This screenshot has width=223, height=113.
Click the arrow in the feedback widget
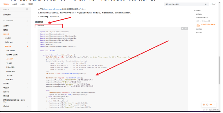pos(215,105)
